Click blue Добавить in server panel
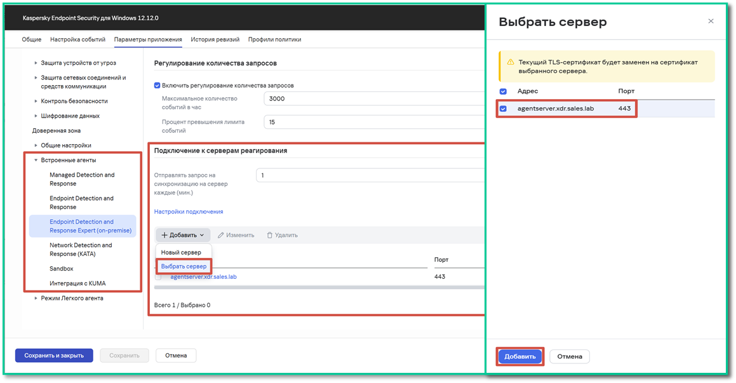 coord(519,357)
